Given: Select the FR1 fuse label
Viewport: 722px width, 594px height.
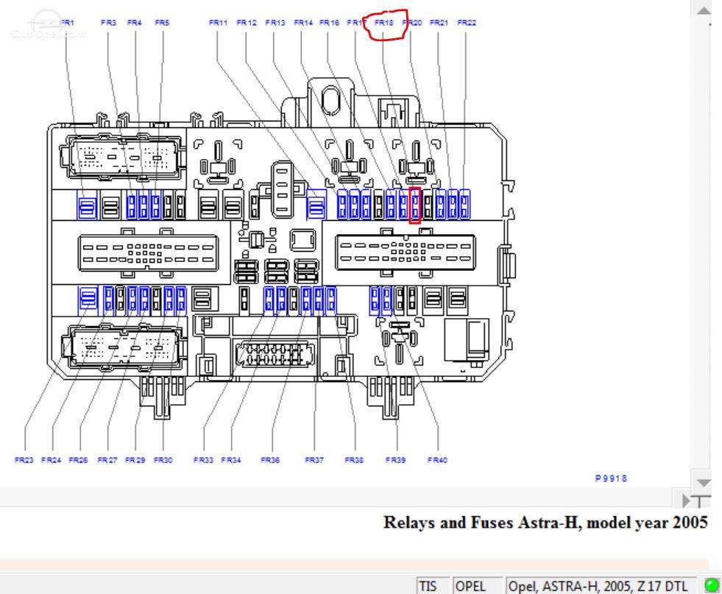Looking at the screenshot, I should coord(67,22).
